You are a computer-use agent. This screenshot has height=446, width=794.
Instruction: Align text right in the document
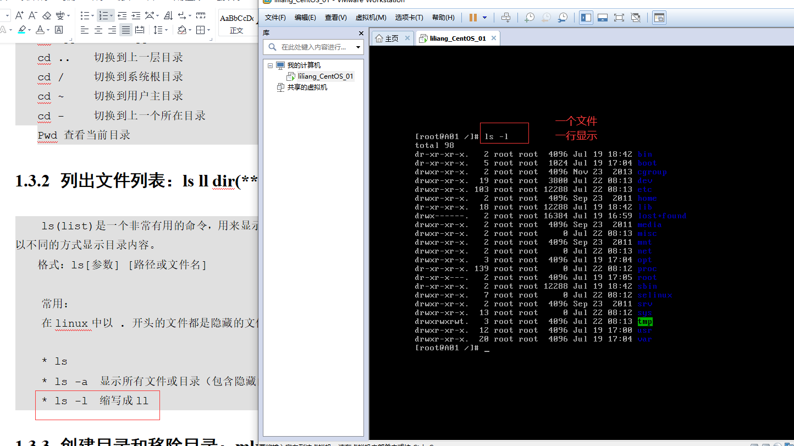[x=112, y=30]
